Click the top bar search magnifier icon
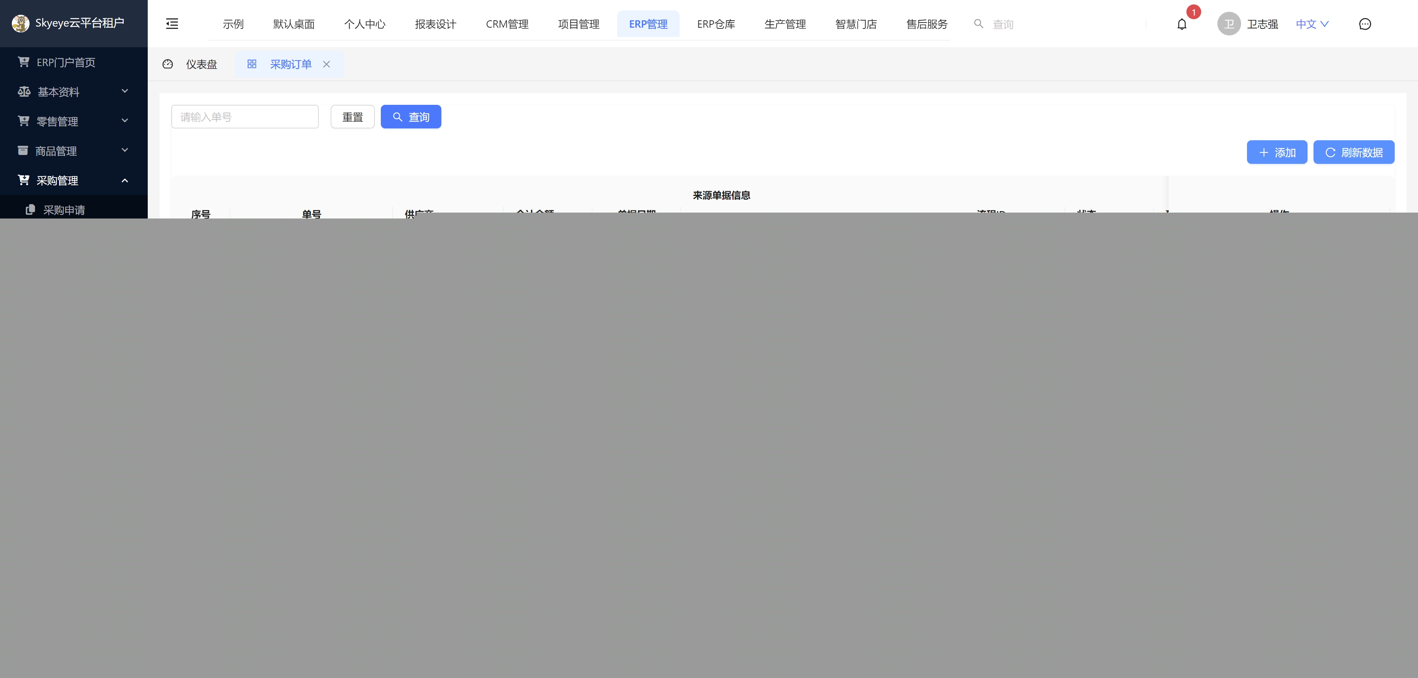The height and width of the screenshot is (678, 1418). (x=978, y=24)
